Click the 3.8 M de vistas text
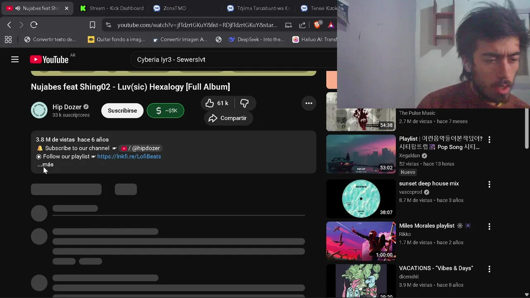This screenshot has height=298, width=530. [55, 139]
